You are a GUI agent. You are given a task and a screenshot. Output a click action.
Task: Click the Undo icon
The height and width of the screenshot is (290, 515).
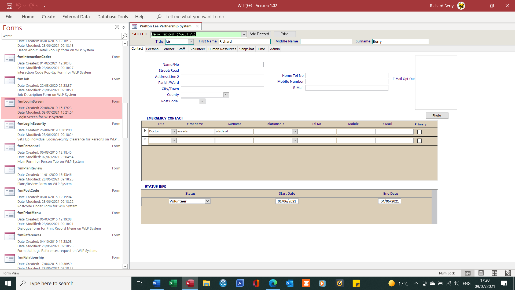[19, 6]
